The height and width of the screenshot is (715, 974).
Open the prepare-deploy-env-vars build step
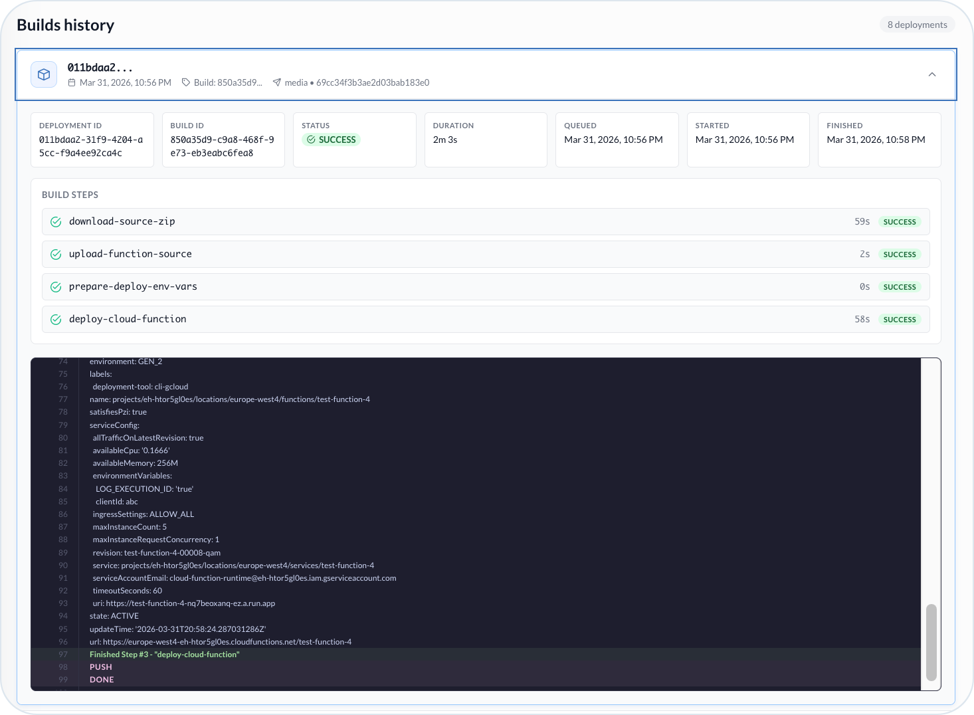(x=486, y=286)
